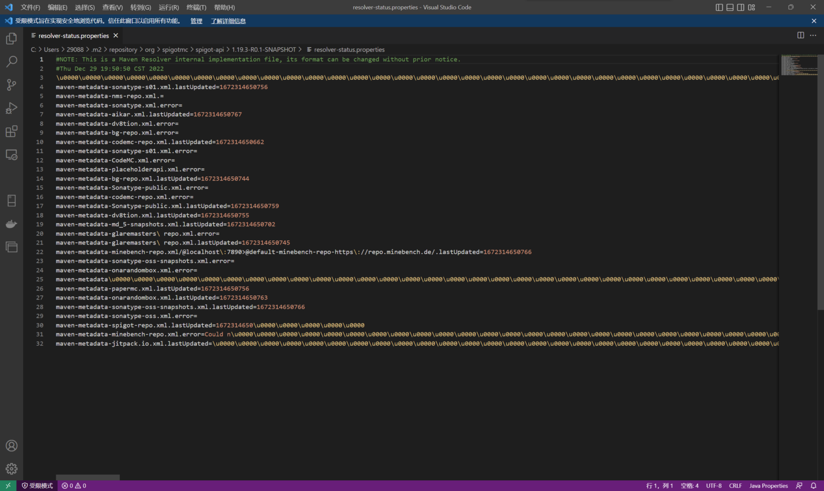This screenshot has height=491, width=824.
Task: Open the Accounts icon in the activity bar
Action: 11,445
